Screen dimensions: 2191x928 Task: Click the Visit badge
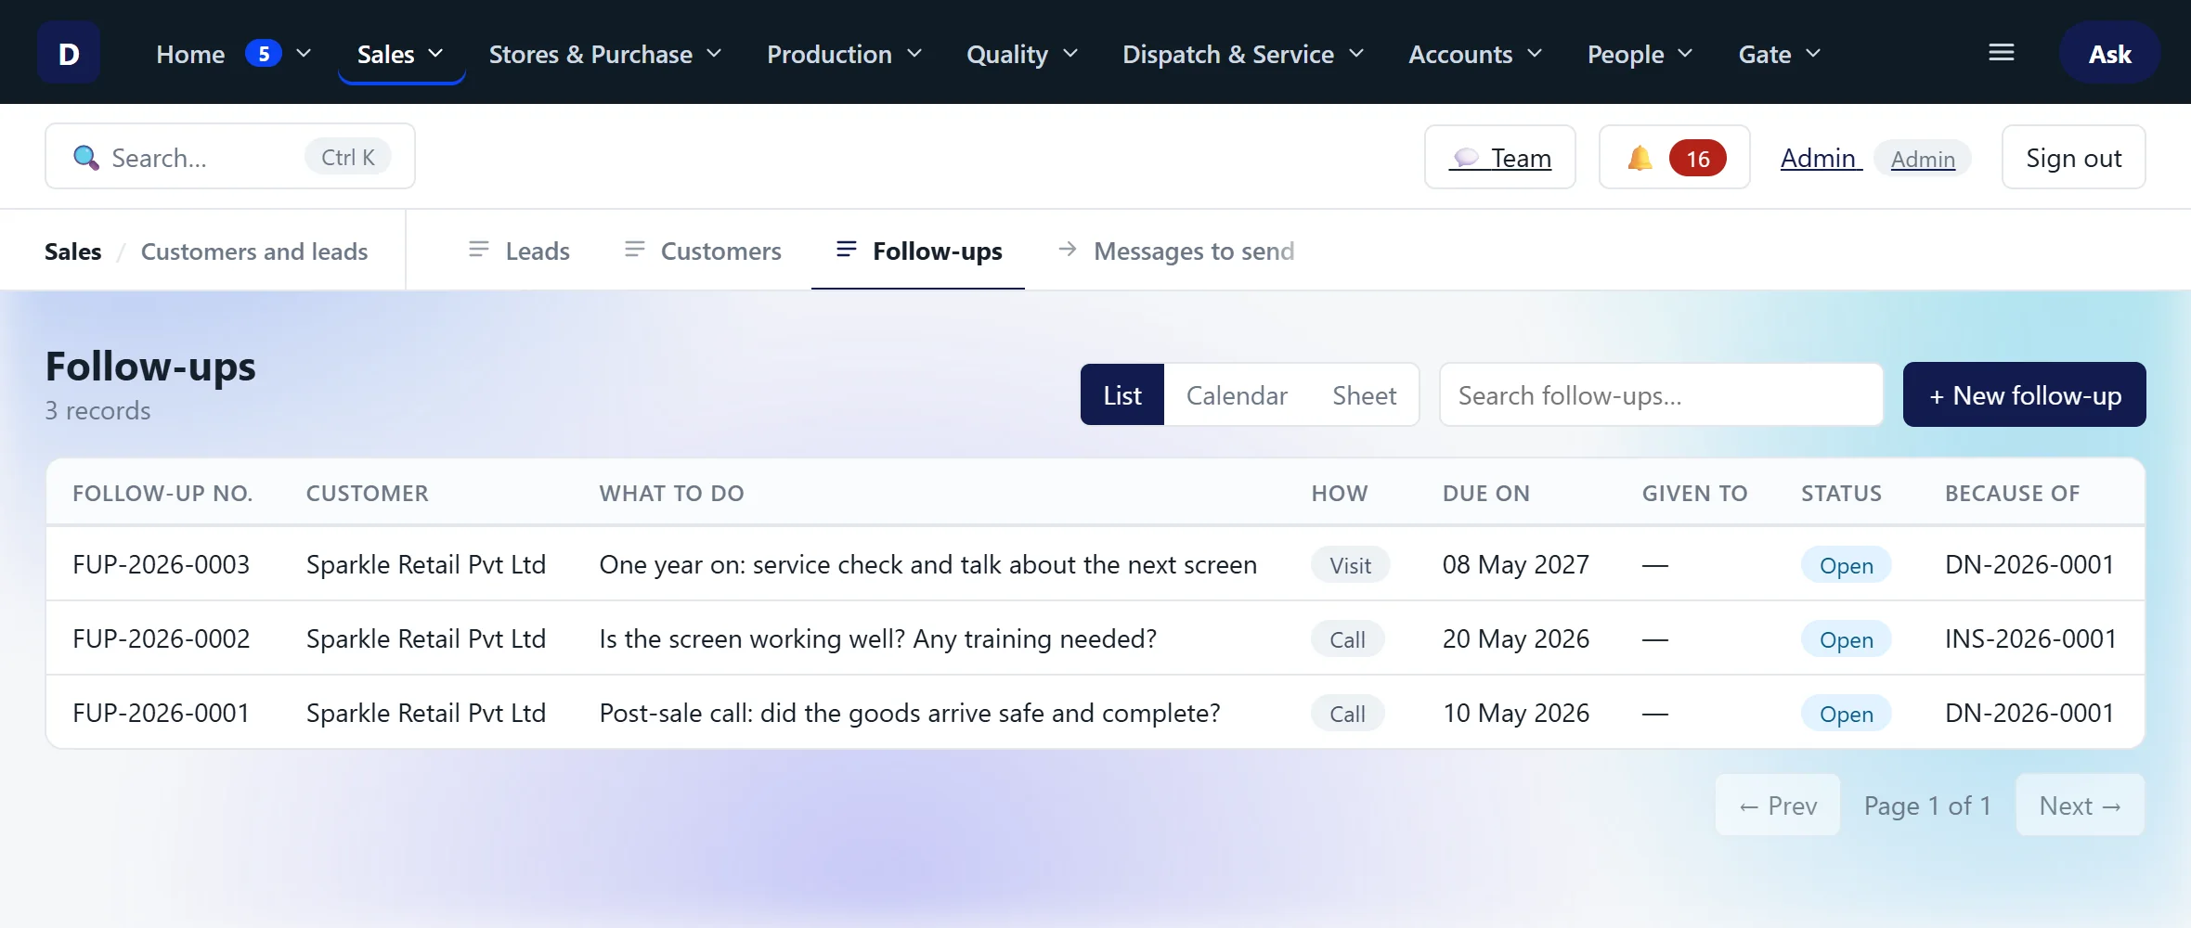[1350, 565]
